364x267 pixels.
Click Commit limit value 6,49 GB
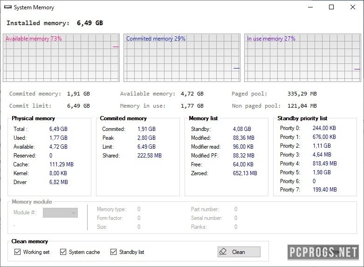pyautogui.click(x=78, y=106)
